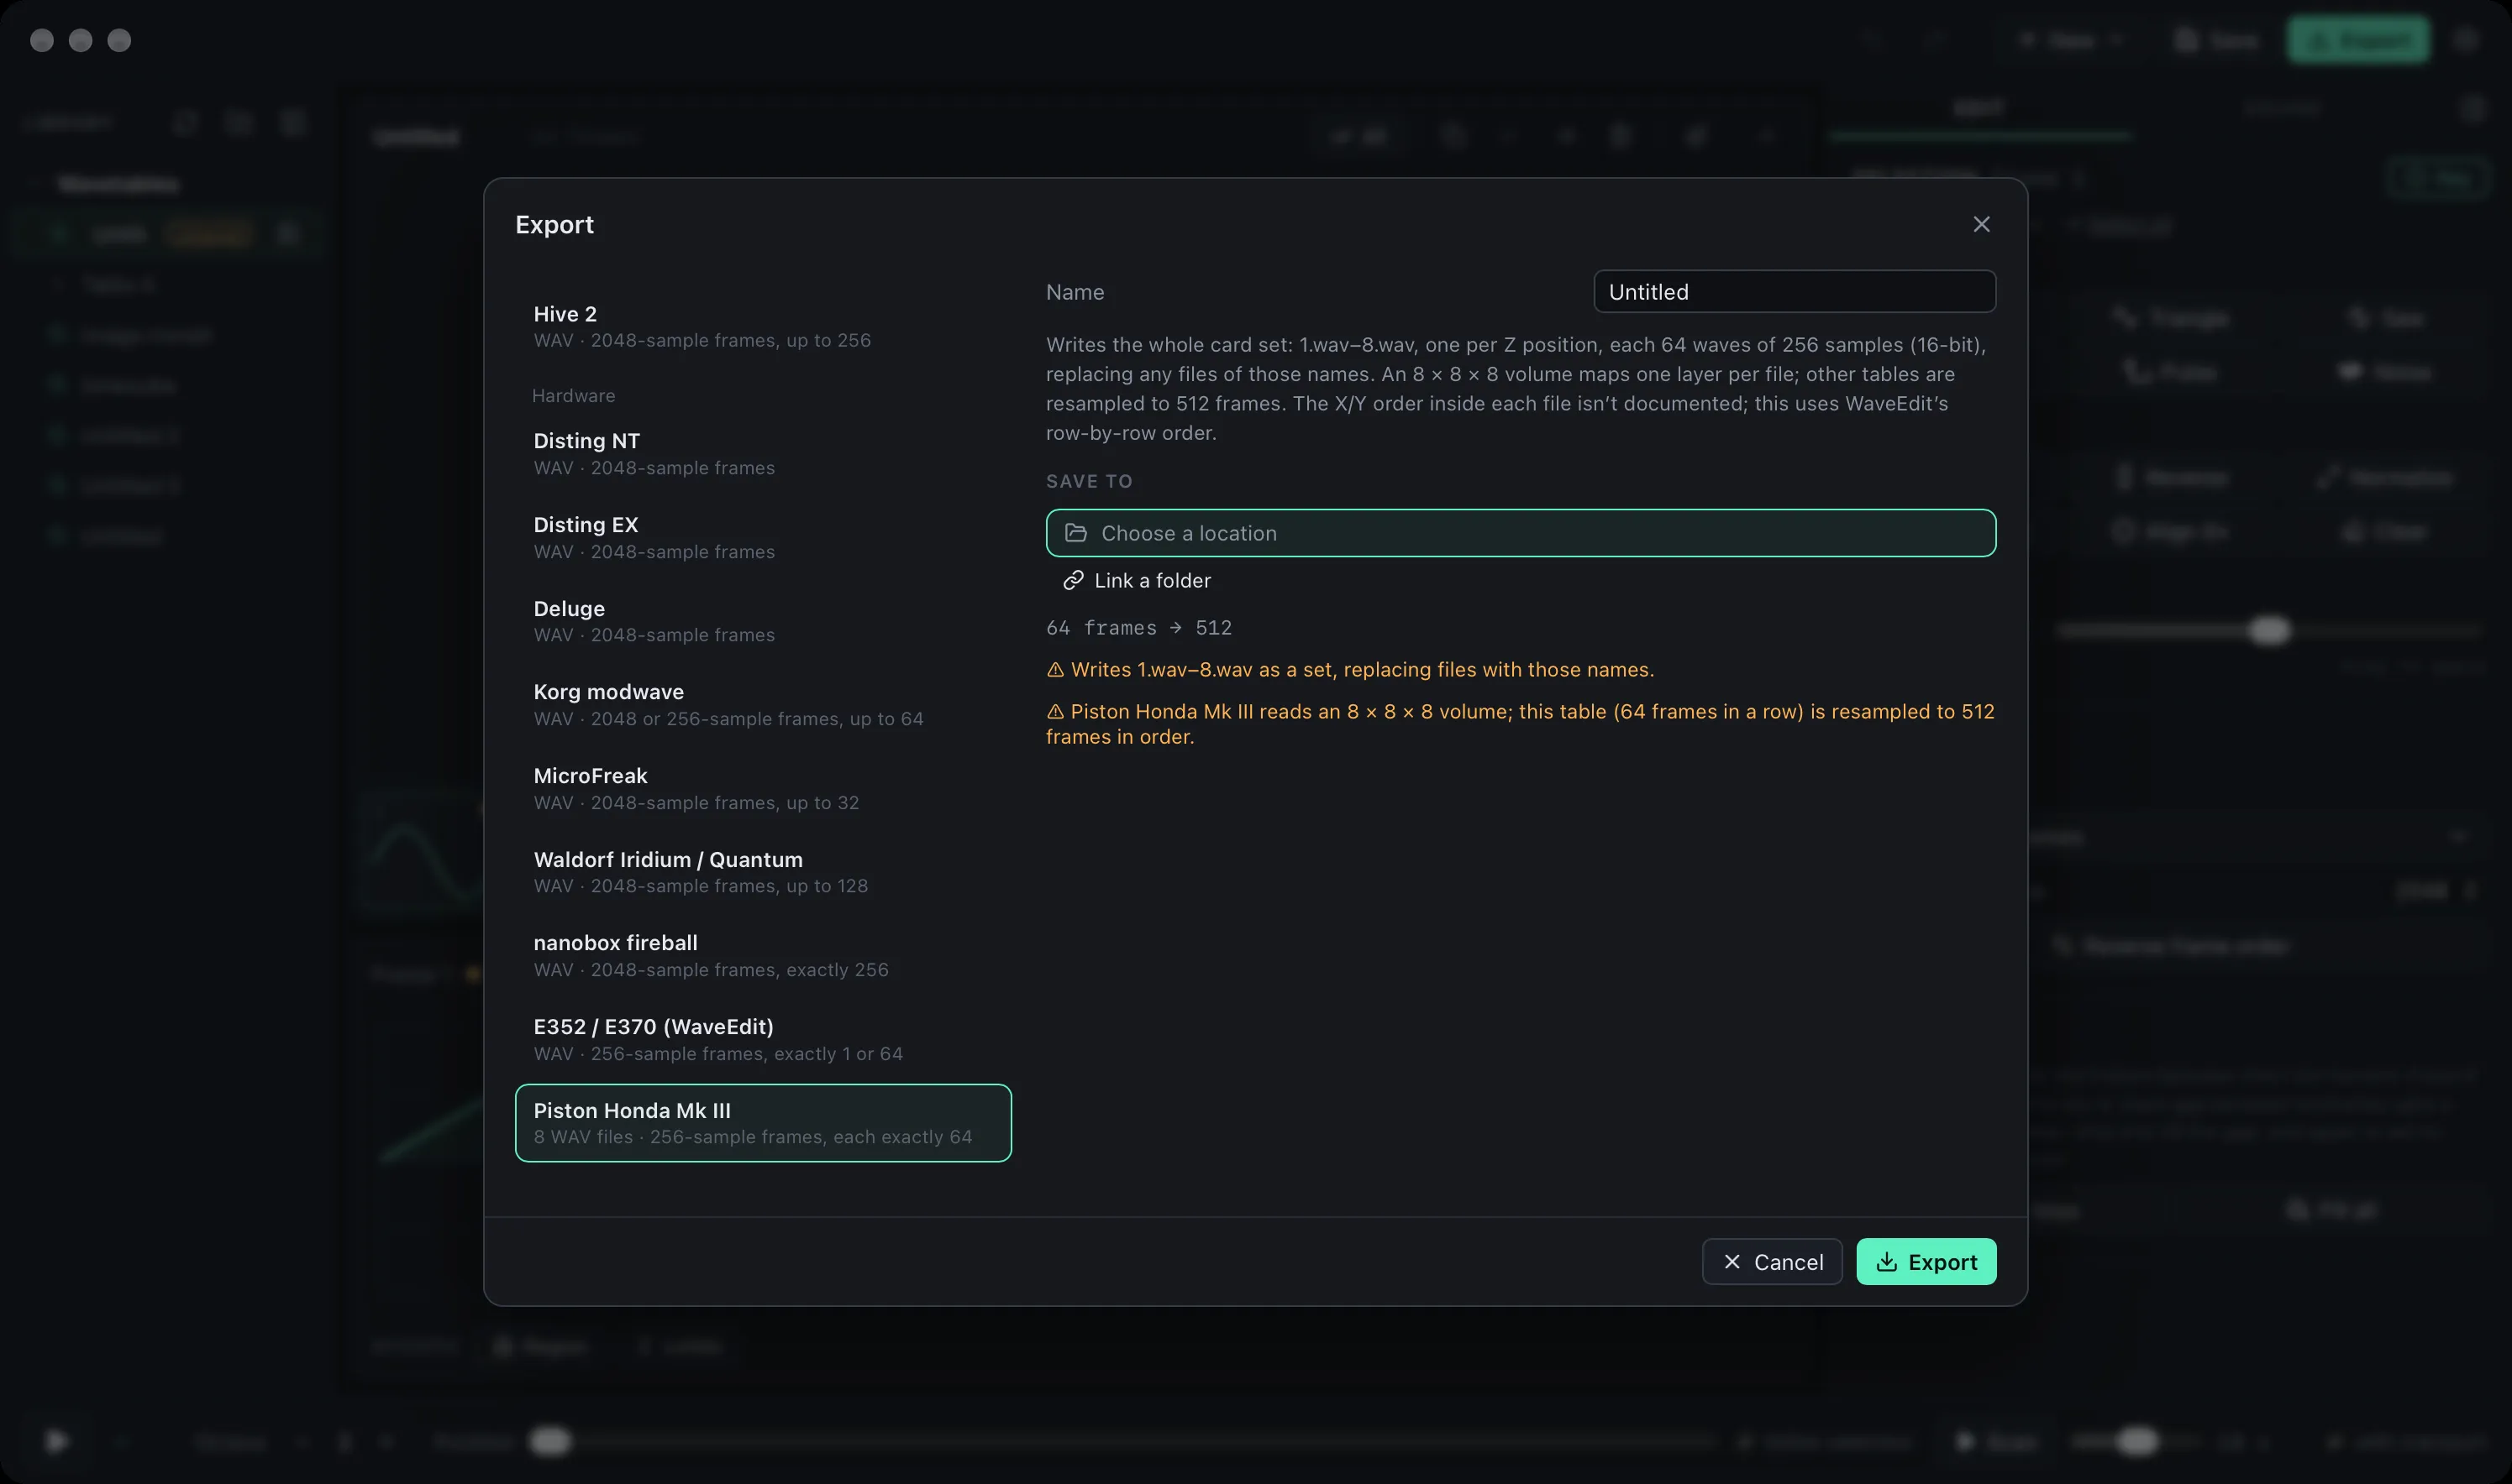Click the Name input field containing Untitled

point(1795,291)
